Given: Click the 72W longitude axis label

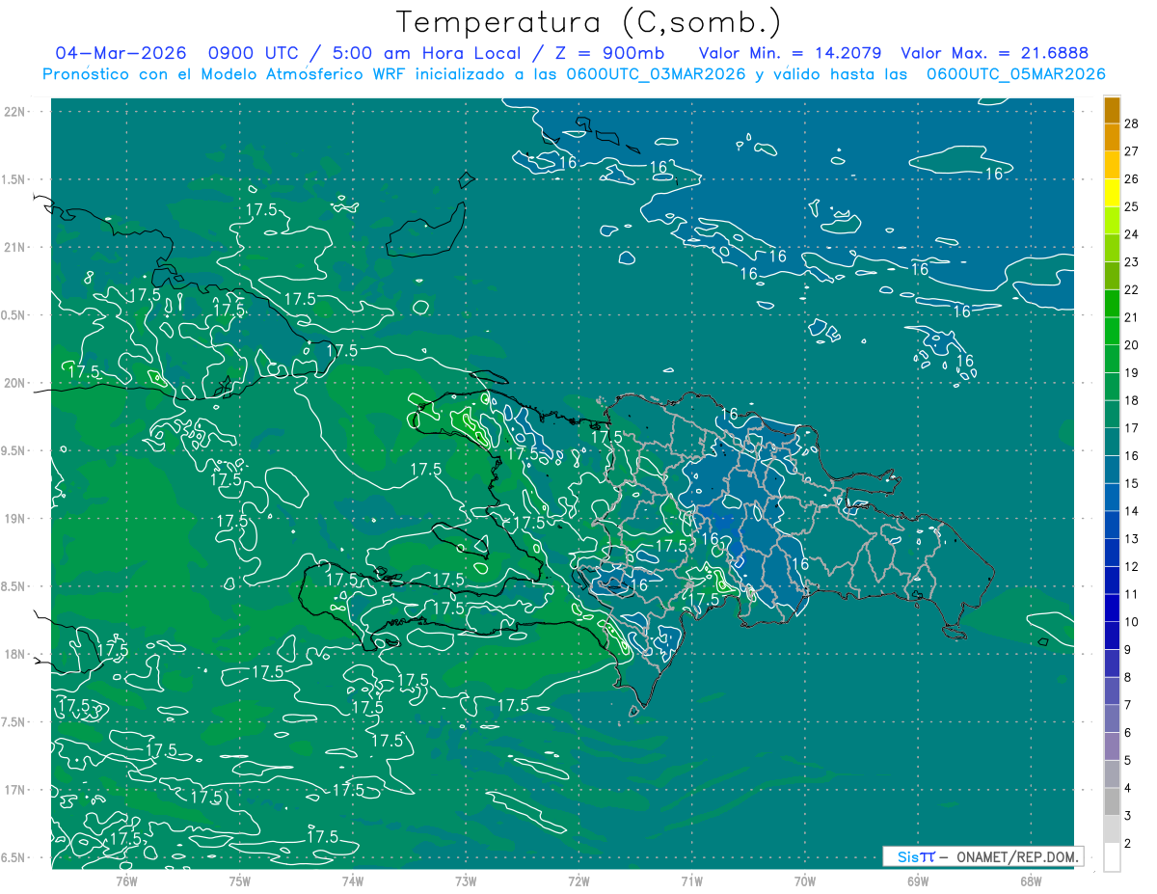Looking at the screenshot, I should pos(578,881).
